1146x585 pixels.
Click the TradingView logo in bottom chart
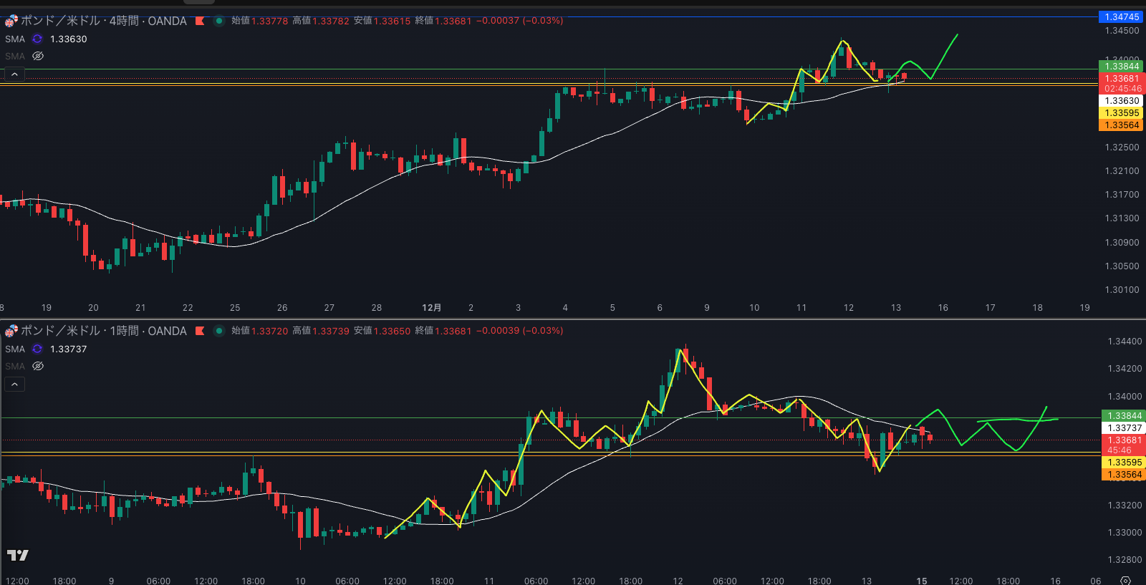[18, 555]
